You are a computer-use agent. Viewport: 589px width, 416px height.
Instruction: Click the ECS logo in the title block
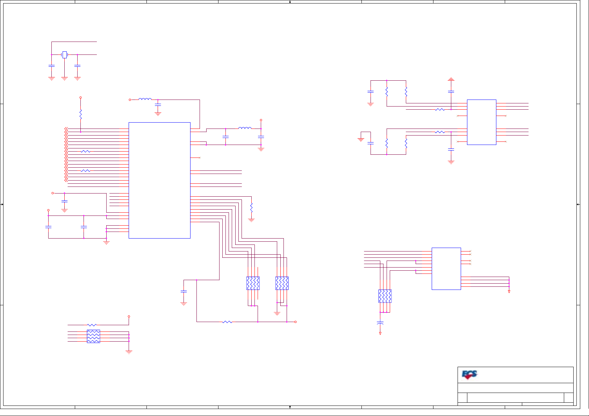coord(469,375)
